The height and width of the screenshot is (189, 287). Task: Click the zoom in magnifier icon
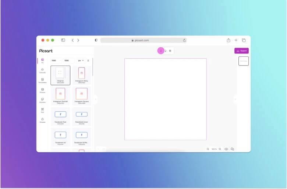coord(220,149)
